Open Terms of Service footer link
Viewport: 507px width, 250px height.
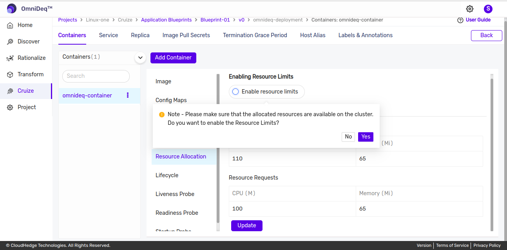(452, 245)
